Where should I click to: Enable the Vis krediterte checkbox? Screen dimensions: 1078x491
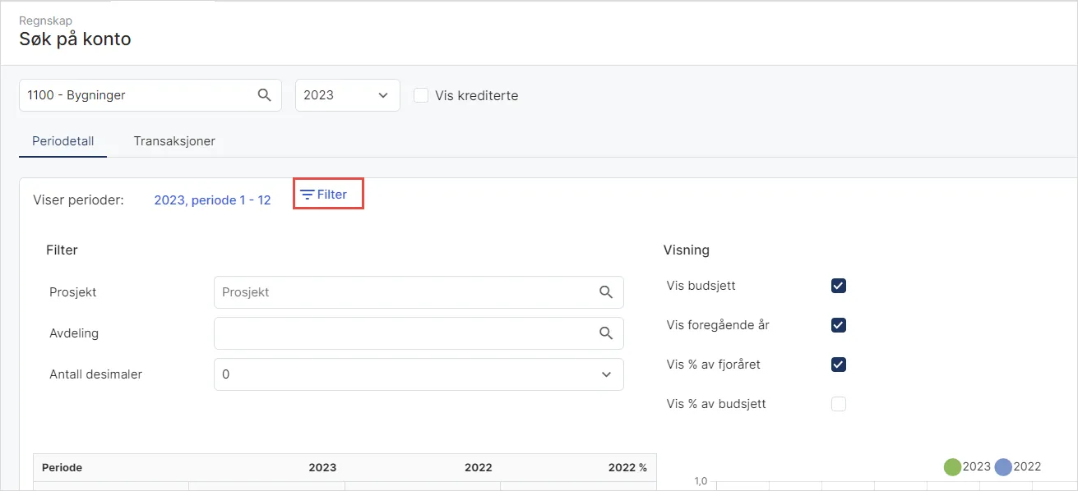click(421, 95)
